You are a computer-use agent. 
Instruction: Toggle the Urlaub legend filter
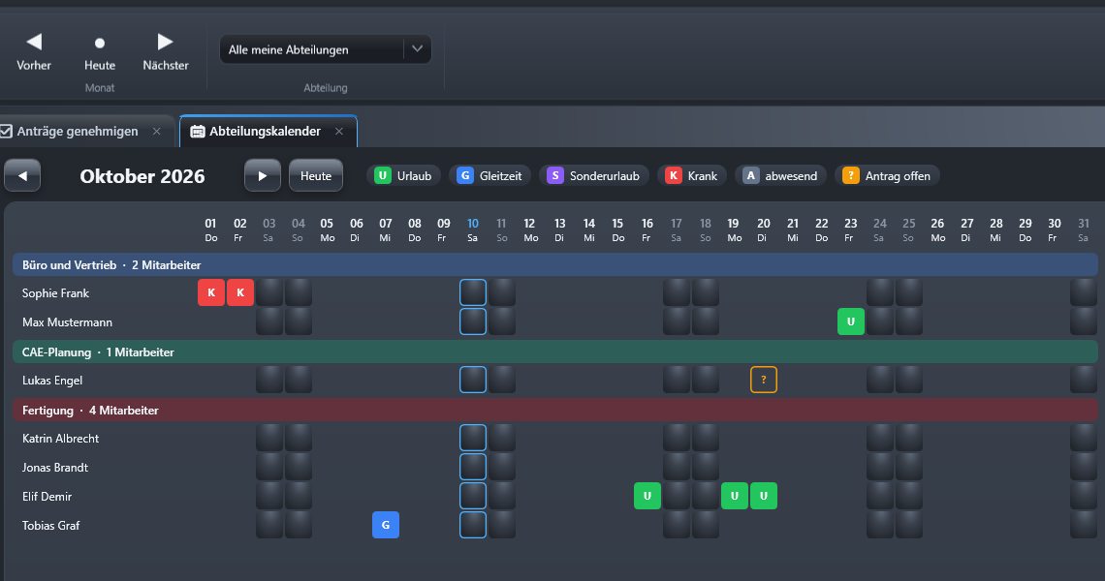(x=403, y=176)
